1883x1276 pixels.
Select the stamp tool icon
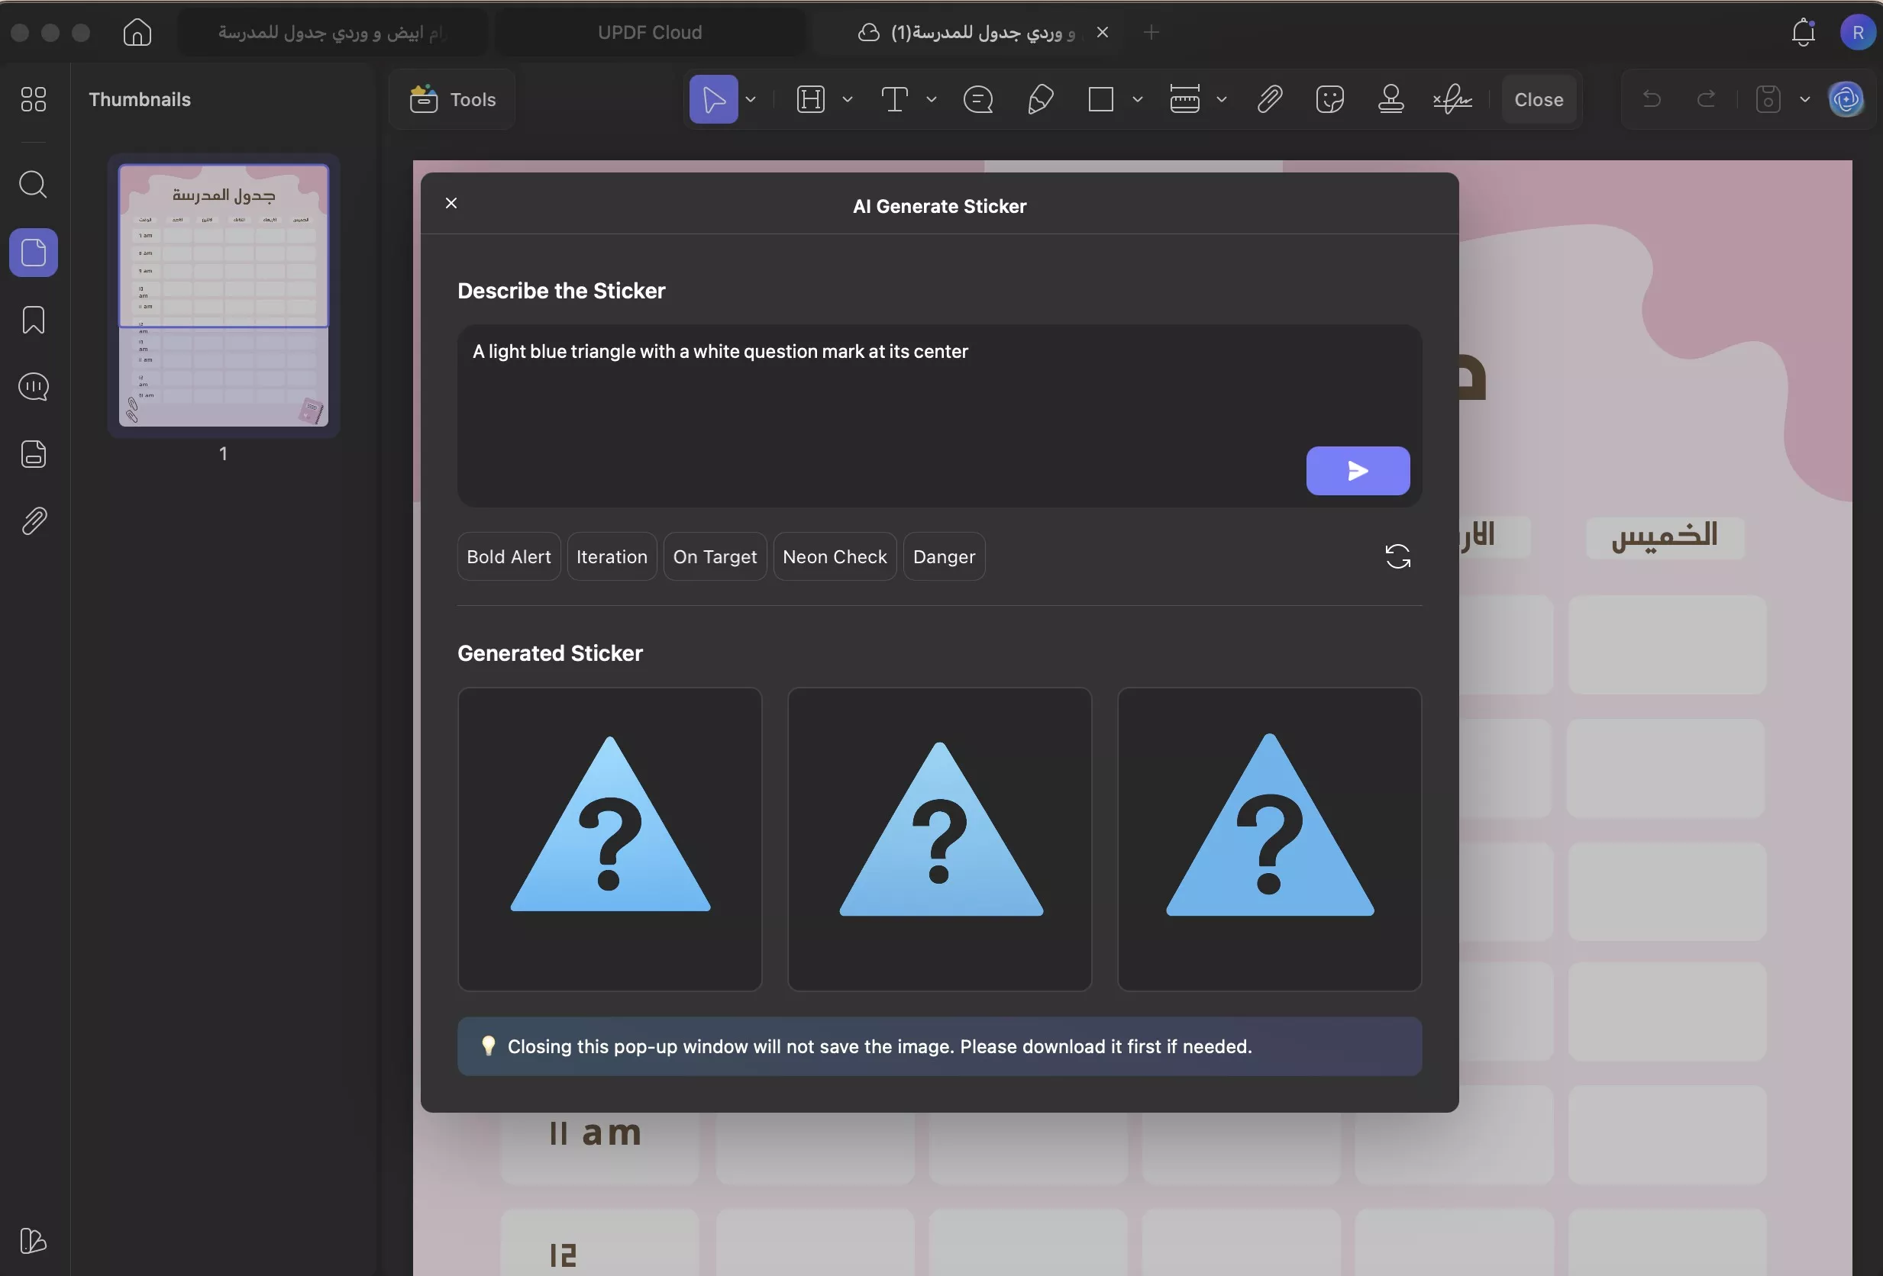coord(1390,99)
